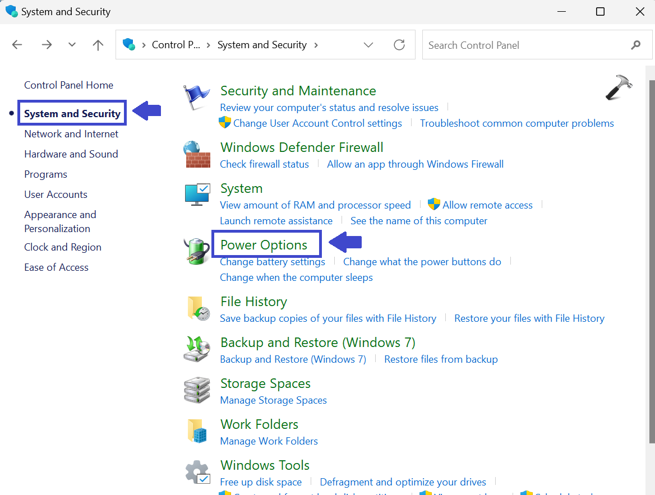Go up one folder level
The width and height of the screenshot is (655, 495).
98,45
